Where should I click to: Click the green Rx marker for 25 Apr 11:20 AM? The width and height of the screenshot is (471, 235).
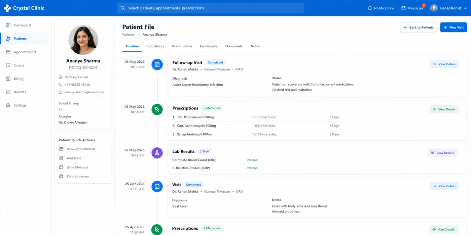coord(157,230)
